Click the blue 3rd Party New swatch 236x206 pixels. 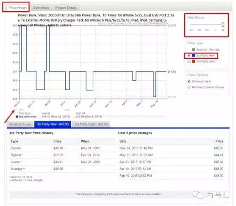pyautogui.click(x=194, y=55)
